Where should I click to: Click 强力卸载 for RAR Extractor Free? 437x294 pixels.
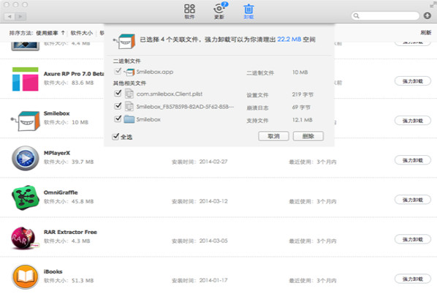412,240
